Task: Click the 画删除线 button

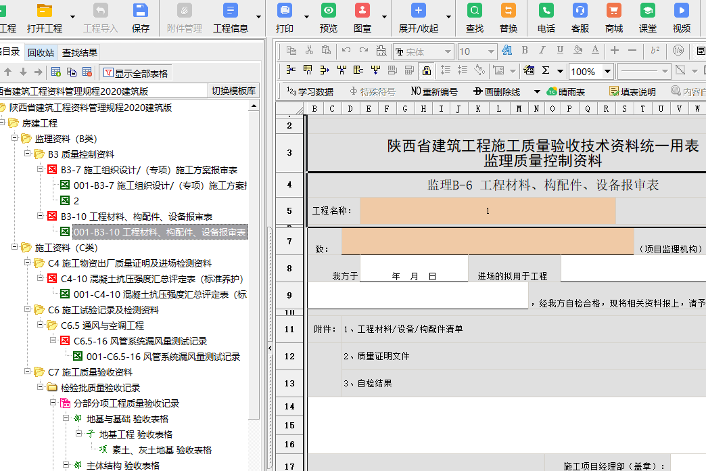Action: coord(496,92)
